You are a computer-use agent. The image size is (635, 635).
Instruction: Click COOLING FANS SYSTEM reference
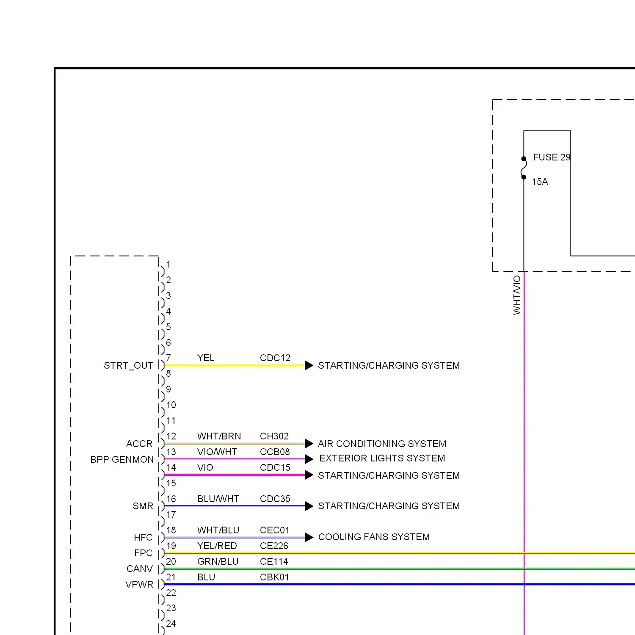coord(374,537)
